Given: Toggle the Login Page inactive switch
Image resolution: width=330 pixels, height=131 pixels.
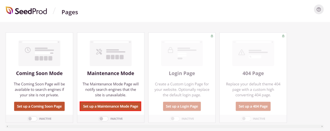Looking at the screenshot, I should tap(175, 119).
